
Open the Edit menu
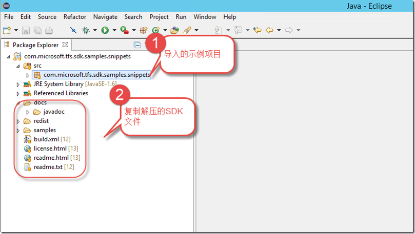point(26,17)
